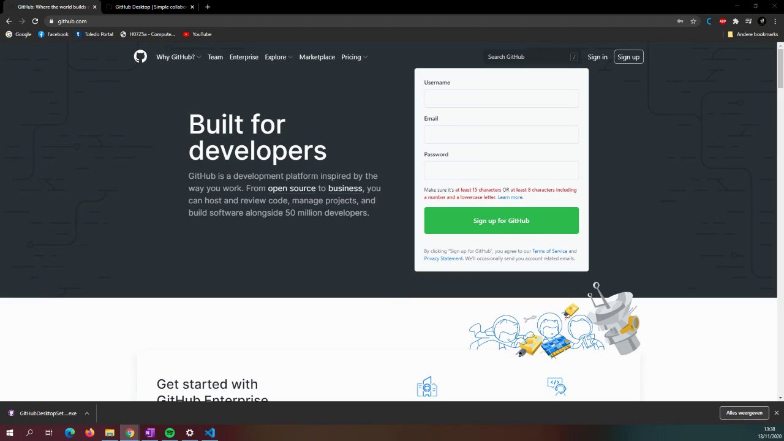Open the Terms of Service link
Screen dimensions: 784x441
click(x=549, y=251)
